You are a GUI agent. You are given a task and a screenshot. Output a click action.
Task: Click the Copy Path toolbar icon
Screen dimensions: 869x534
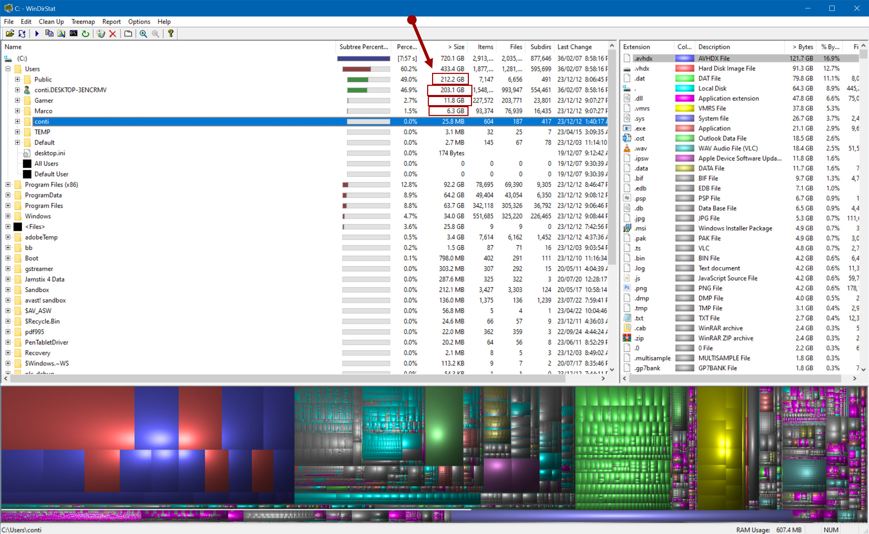click(49, 34)
